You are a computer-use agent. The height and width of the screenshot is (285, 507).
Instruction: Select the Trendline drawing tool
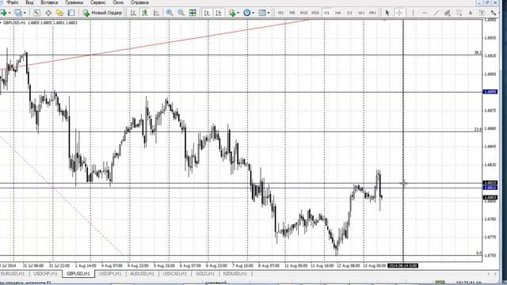(x=436, y=13)
